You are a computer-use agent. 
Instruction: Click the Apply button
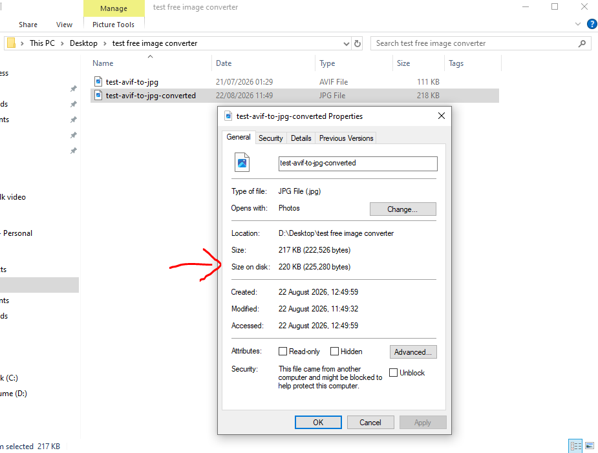click(423, 422)
